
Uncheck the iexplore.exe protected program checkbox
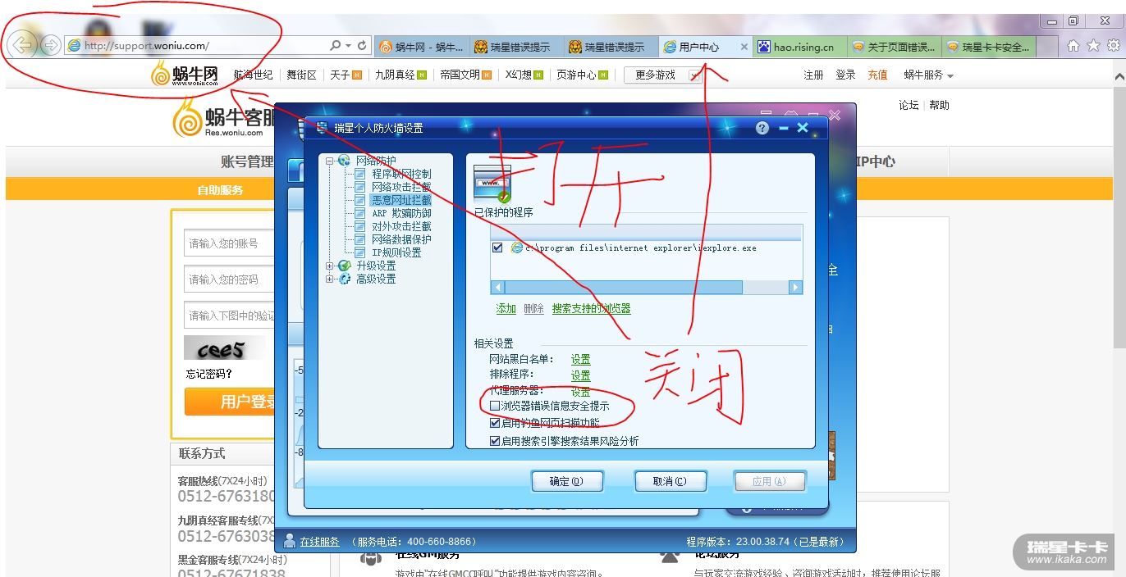click(x=497, y=248)
